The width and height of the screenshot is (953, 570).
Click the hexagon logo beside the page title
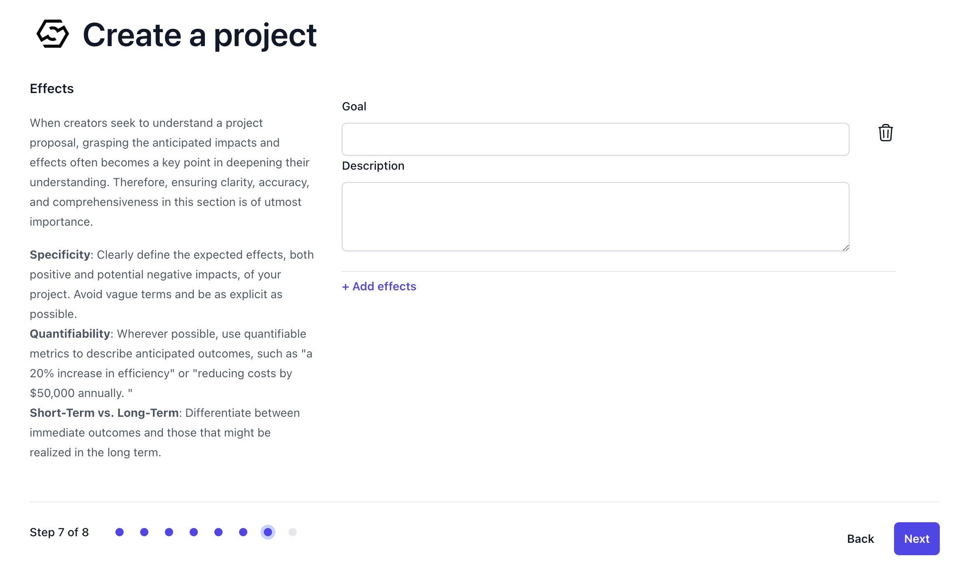[x=52, y=34]
